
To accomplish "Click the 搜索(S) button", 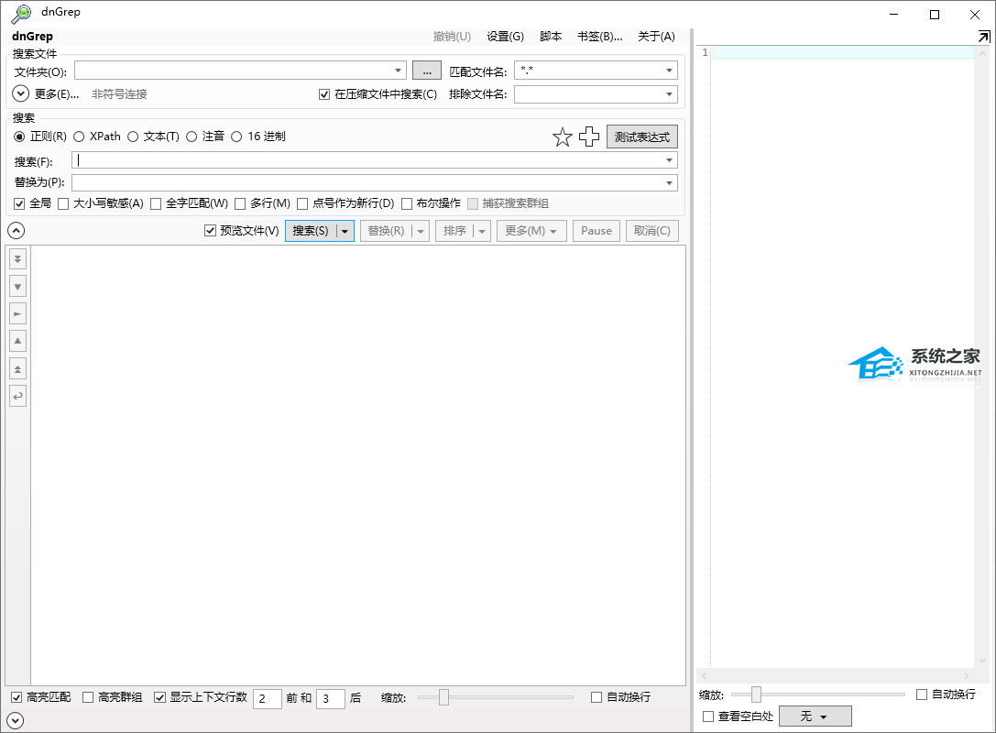I will (x=311, y=231).
